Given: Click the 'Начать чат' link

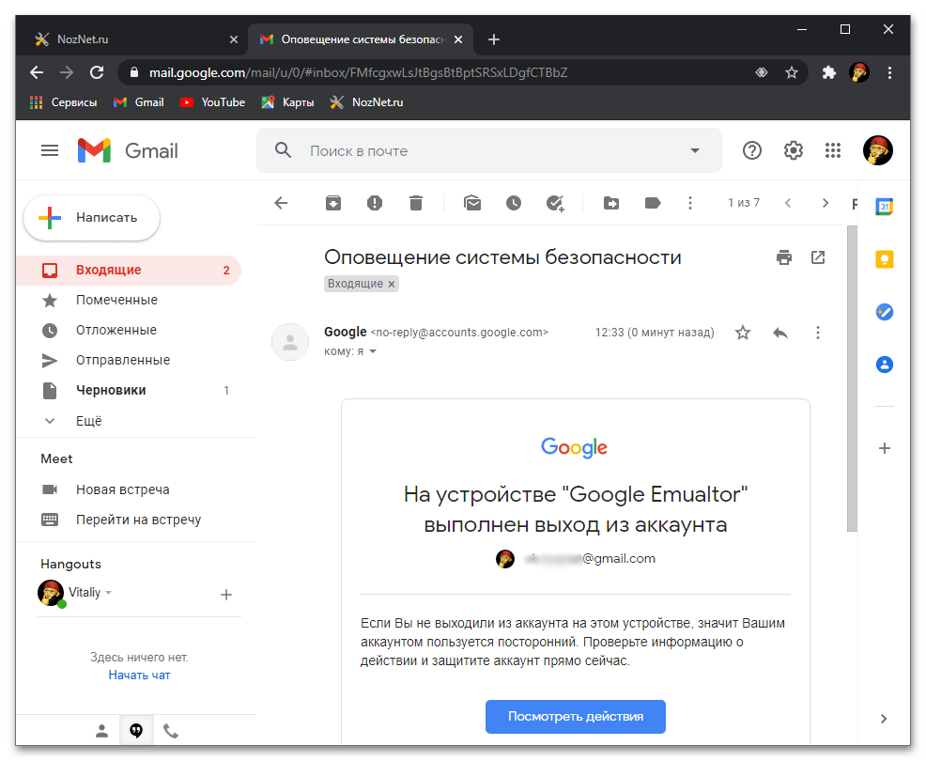Looking at the screenshot, I should (x=139, y=675).
